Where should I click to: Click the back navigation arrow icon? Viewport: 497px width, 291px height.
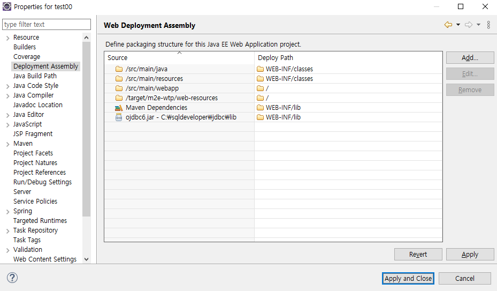coord(448,25)
